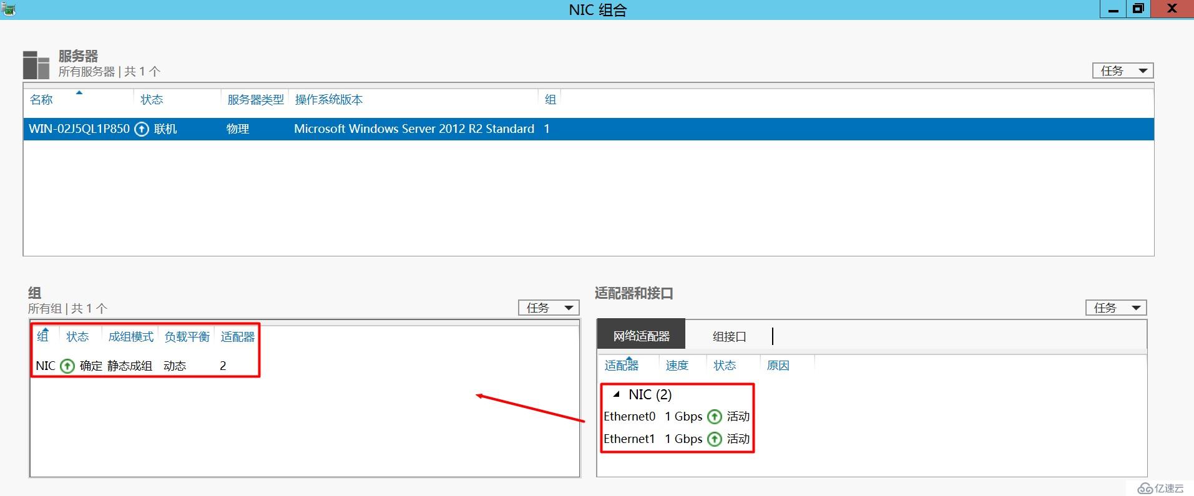
Task: Click the Ethernet0 active status icon
Action: (715, 417)
